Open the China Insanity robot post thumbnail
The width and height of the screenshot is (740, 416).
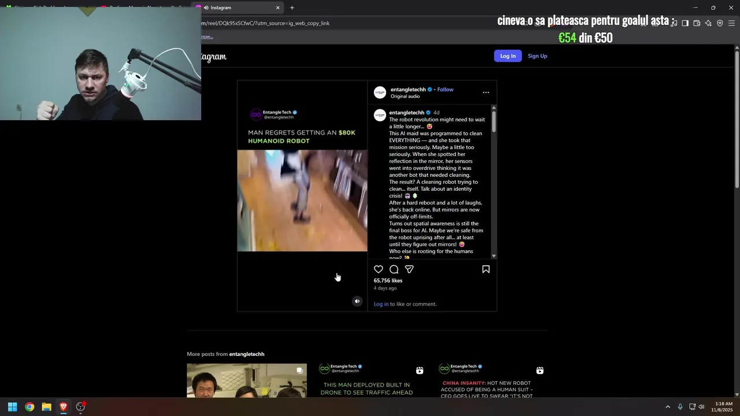487,380
